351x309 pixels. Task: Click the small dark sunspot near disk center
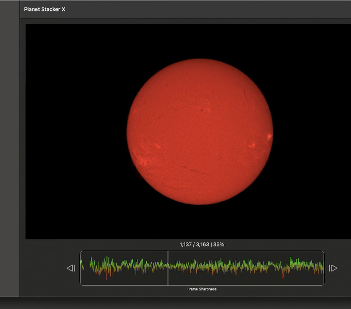click(x=201, y=110)
